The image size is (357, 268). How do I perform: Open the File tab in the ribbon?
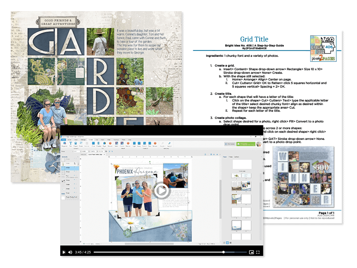click(x=63, y=139)
